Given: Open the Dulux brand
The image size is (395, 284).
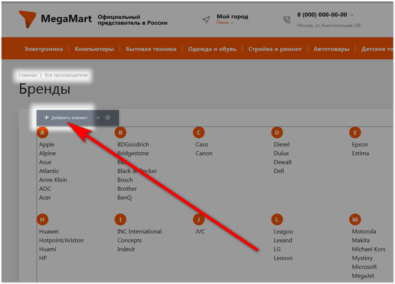Looking at the screenshot, I should 282,153.
